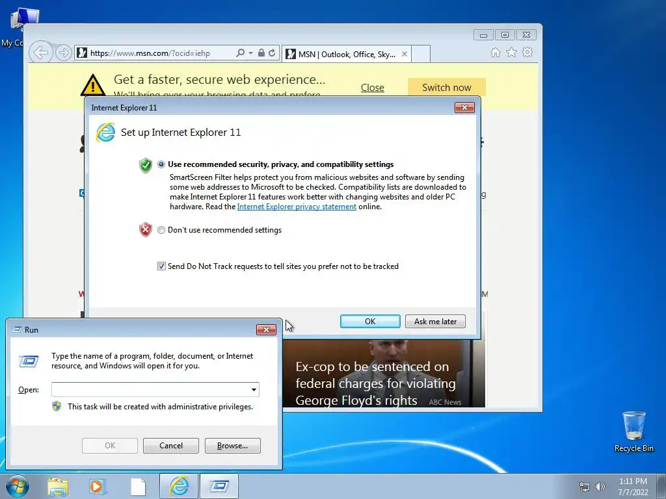Click Browse... in the Run dialog
The image size is (666, 499).
click(x=232, y=446)
